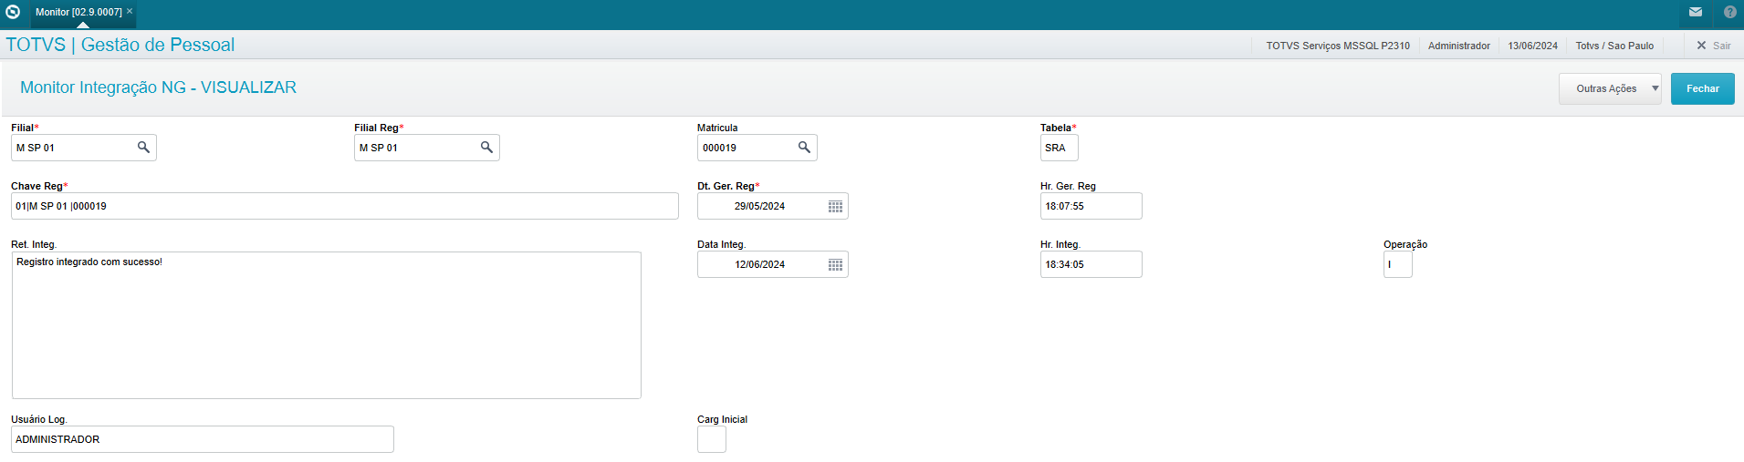Screen dimensions: 1744x462
Task: Click the Sair X icon
Action: (x=1701, y=45)
